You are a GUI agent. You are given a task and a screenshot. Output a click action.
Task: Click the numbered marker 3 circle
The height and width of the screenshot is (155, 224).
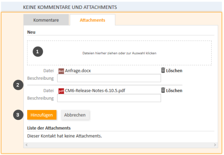click(18, 115)
